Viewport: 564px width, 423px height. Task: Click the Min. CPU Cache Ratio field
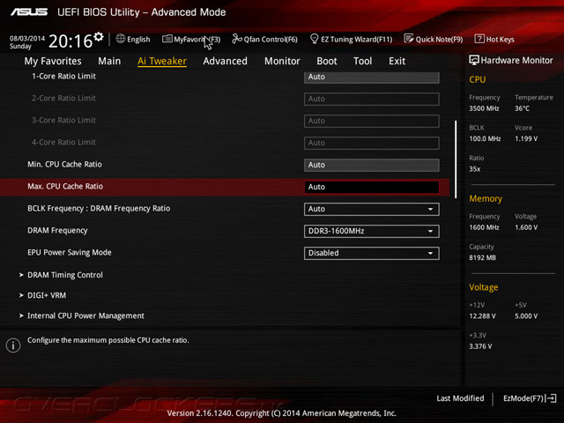pyautogui.click(x=372, y=165)
